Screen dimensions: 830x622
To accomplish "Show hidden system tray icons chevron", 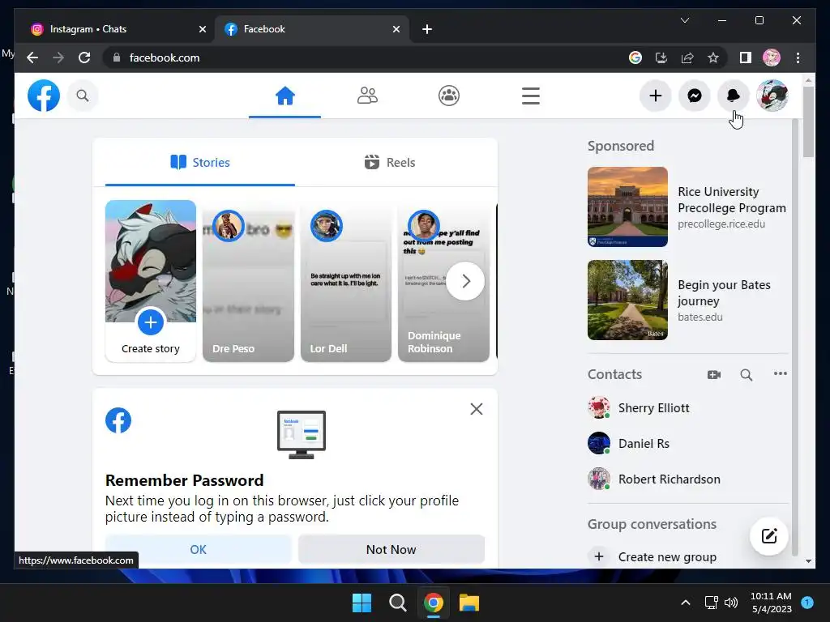I will tap(685, 603).
